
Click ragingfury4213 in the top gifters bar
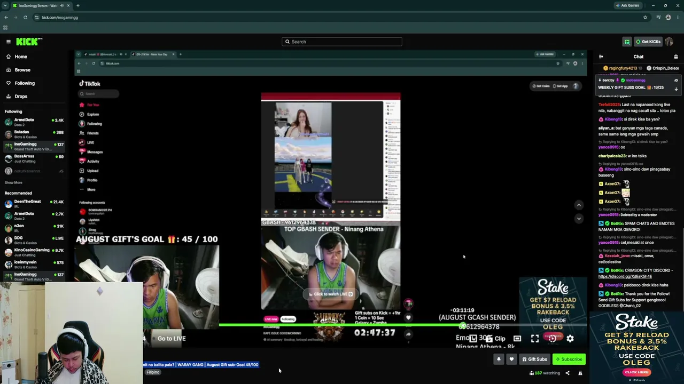[x=623, y=68]
